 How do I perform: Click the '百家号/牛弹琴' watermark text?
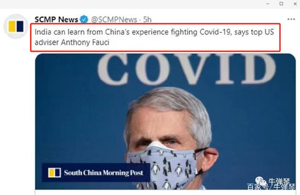click(x=271, y=187)
